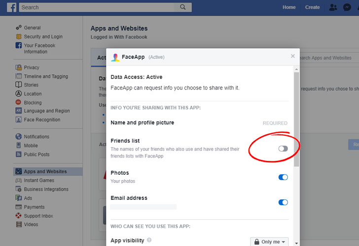This screenshot has height=246, width=359.
Task: Open Security and Login settings
Action: pyautogui.click(x=43, y=36)
